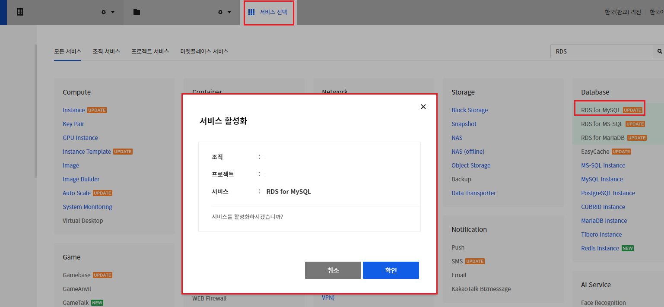Image resolution: width=664 pixels, height=307 pixels.
Task: Open the System Monitoring link
Action: click(x=87, y=207)
